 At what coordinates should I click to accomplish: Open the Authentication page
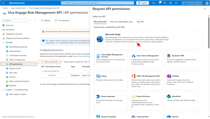(x=15, y=51)
